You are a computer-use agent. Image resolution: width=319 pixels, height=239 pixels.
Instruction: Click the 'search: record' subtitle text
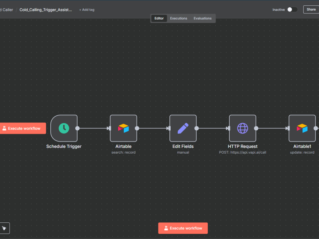tap(123, 152)
